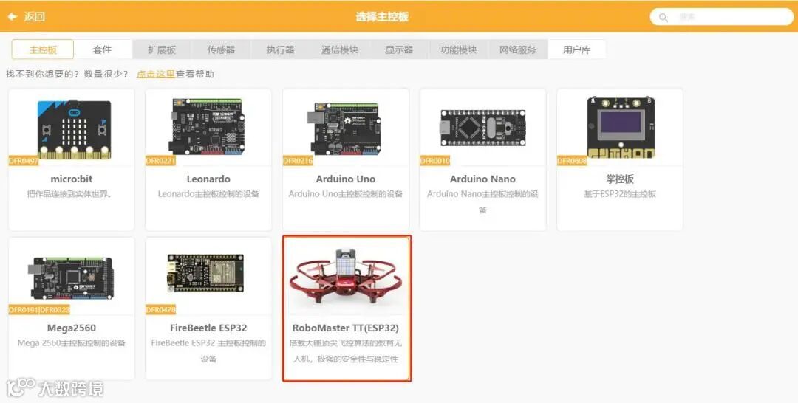Click the Mega2560 title text
The height and width of the screenshot is (403, 798).
click(x=71, y=328)
